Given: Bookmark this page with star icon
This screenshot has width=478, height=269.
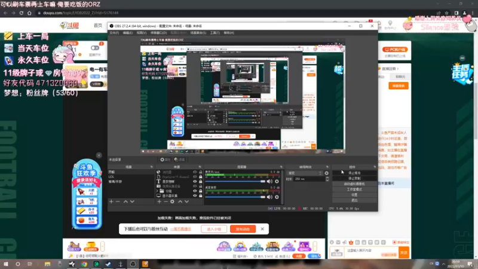Looking at the screenshot, I should point(446,13).
